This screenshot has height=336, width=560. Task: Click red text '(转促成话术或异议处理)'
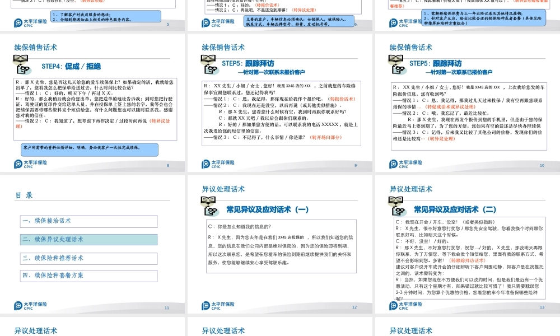tap(450, 107)
